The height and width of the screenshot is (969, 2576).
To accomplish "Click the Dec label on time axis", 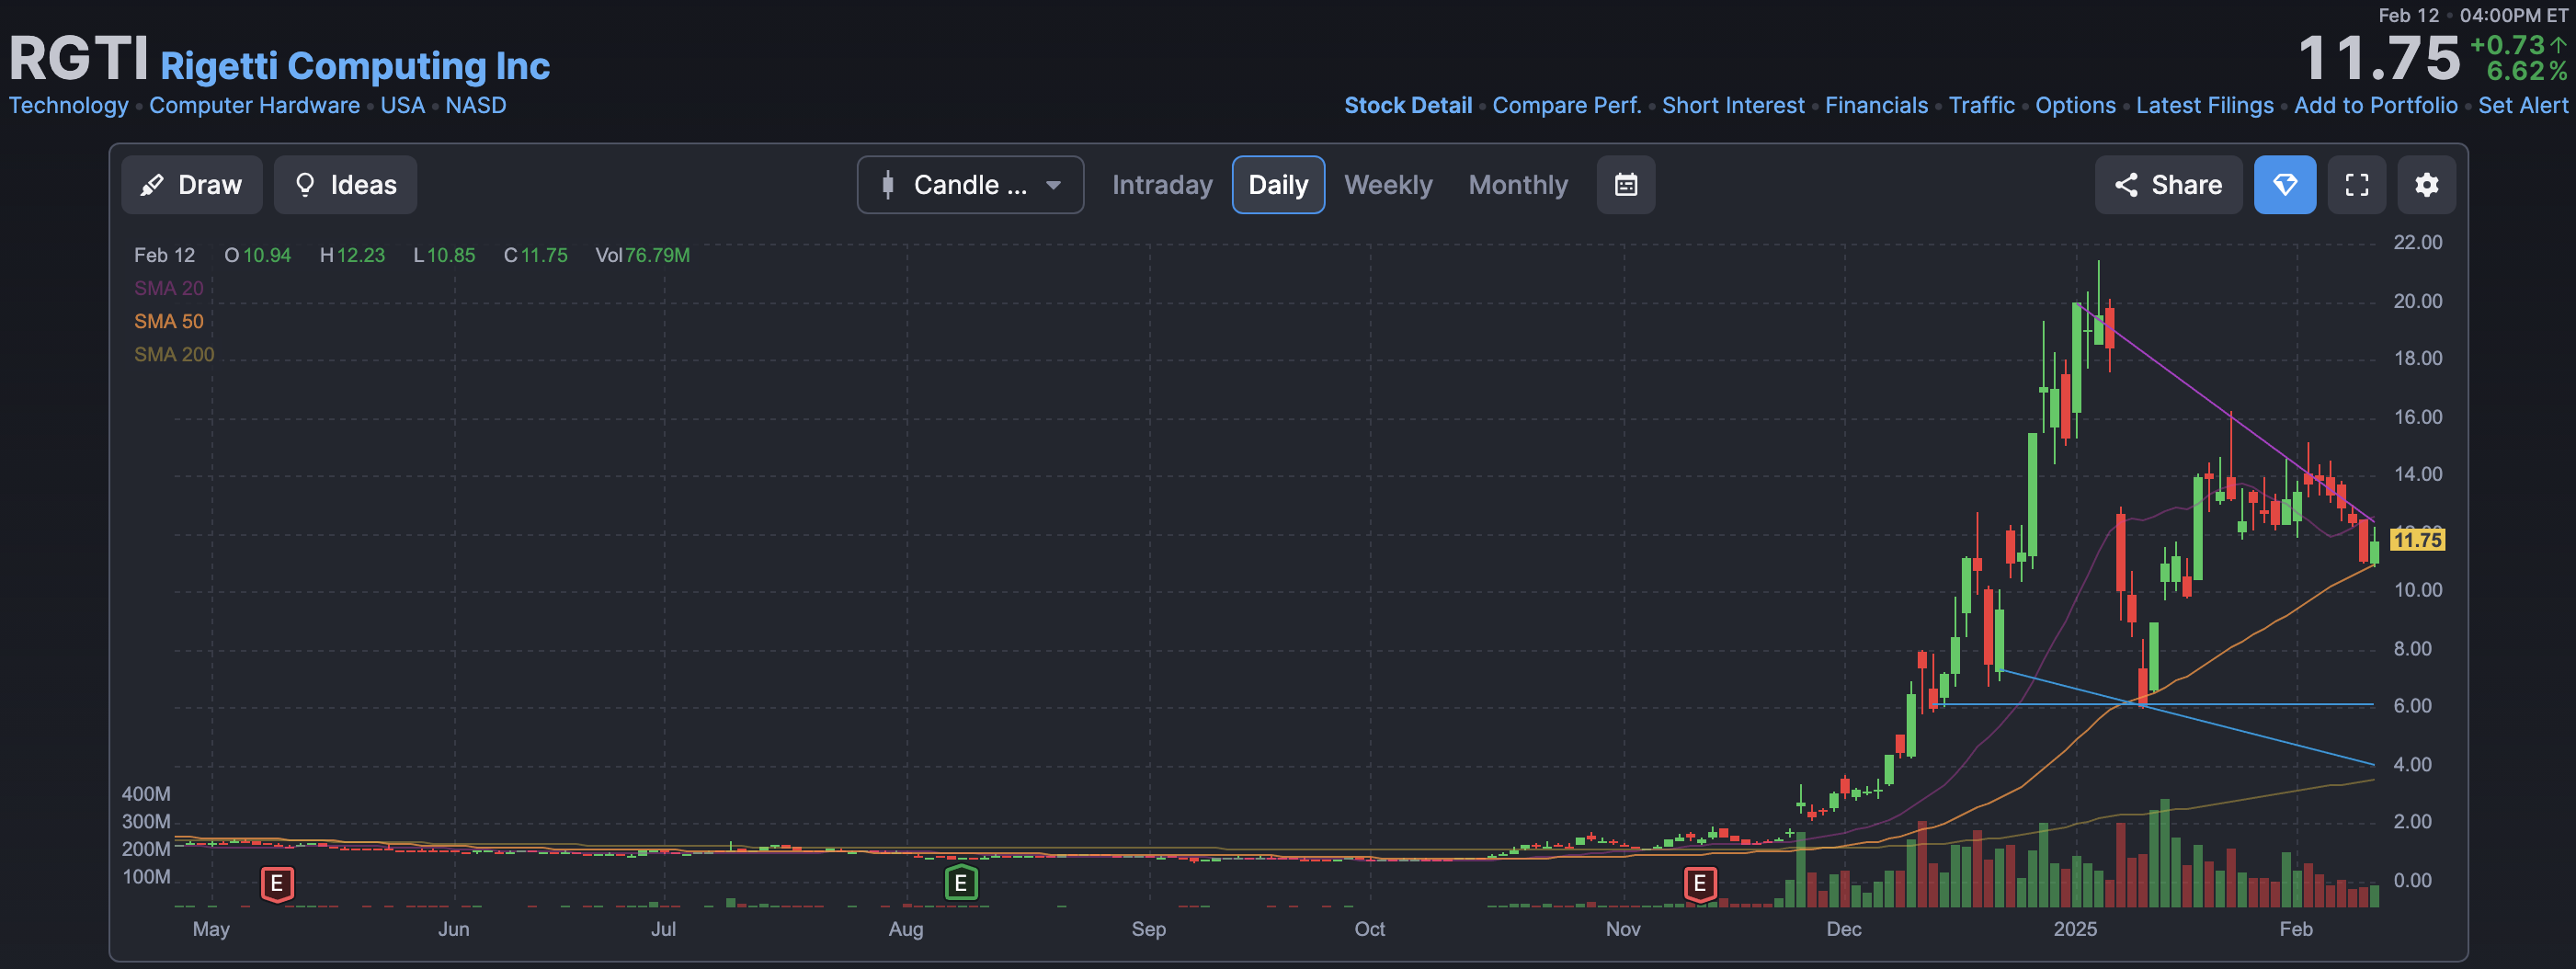I will pos(1844,930).
